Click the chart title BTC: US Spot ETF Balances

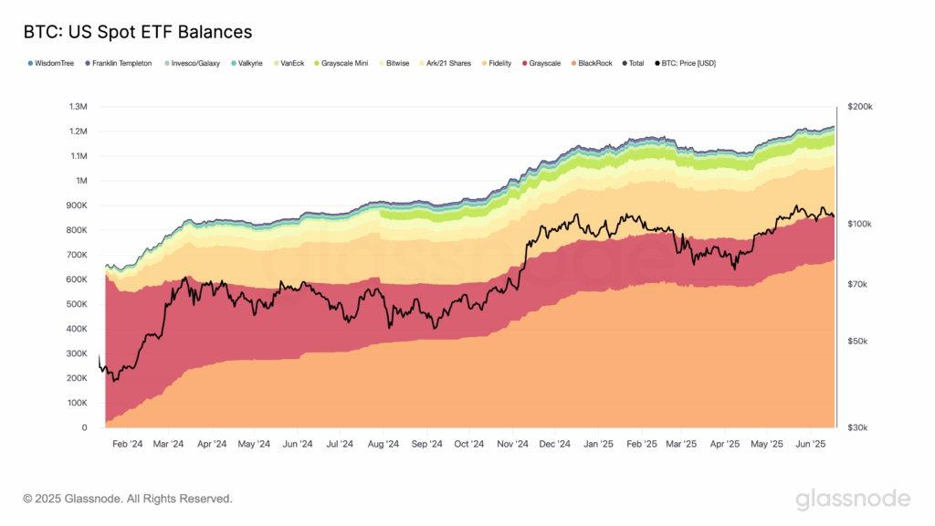[138, 32]
